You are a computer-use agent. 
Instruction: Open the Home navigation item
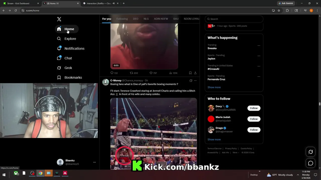pos(66,29)
